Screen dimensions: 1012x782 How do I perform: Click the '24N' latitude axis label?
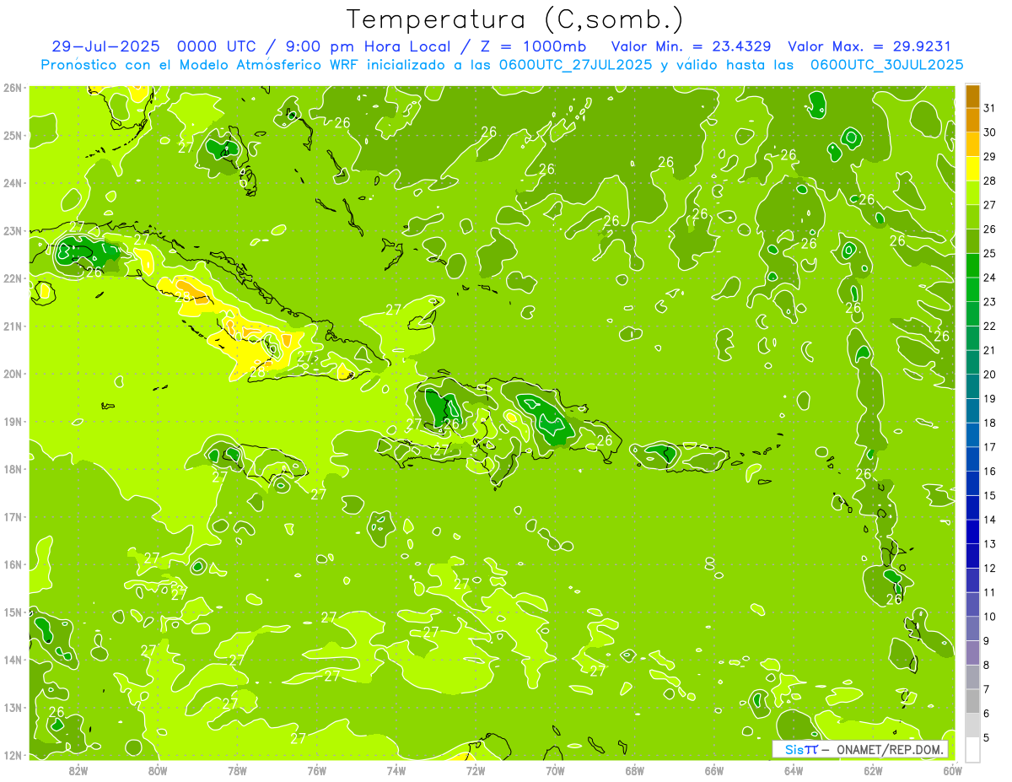click(13, 183)
